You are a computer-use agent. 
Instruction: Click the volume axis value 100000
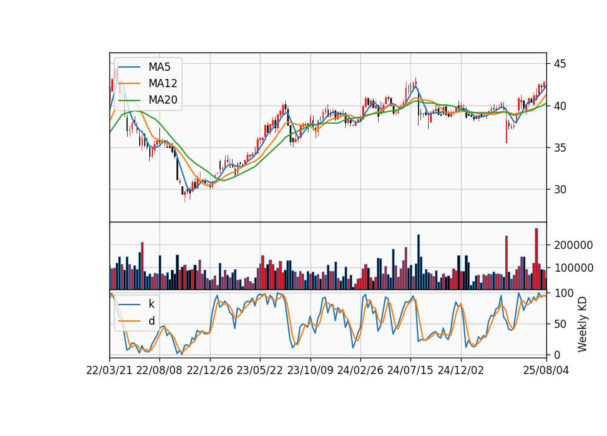point(573,268)
